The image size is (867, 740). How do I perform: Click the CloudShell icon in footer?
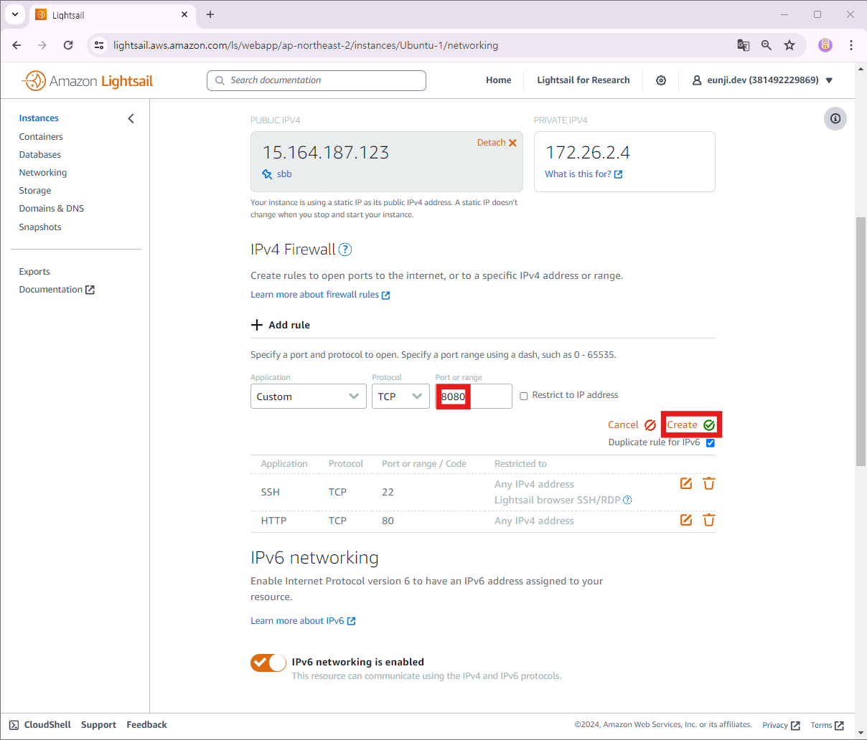(14, 725)
